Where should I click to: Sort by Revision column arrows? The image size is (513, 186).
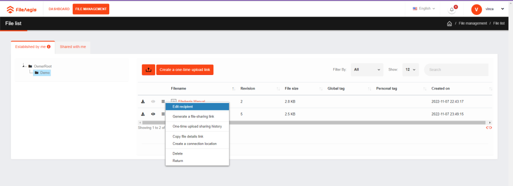pyautogui.click(x=278, y=89)
